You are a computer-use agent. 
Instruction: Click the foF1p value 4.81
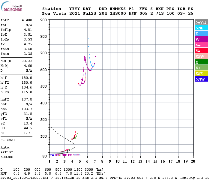[28, 30]
